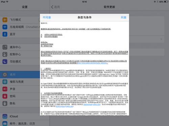Select the 蓝牙 row label
The width and height of the screenshot is (169, 126).
click(x=13, y=34)
